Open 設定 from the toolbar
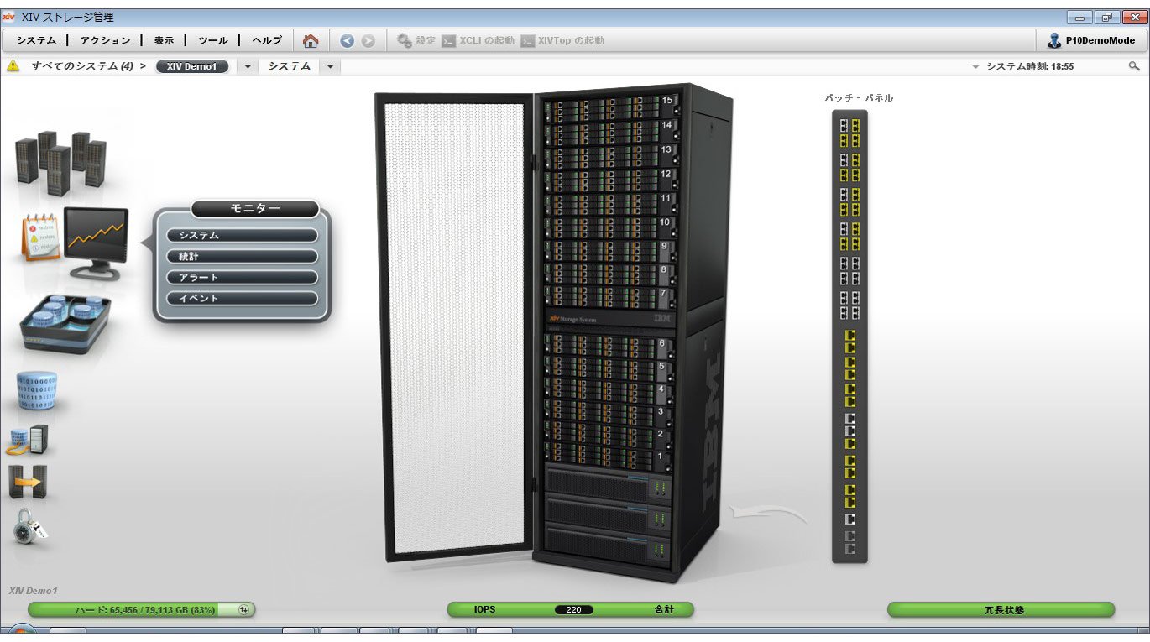 [x=416, y=40]
